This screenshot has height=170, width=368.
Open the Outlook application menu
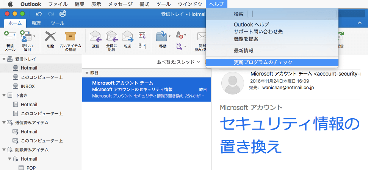point(31,4)
